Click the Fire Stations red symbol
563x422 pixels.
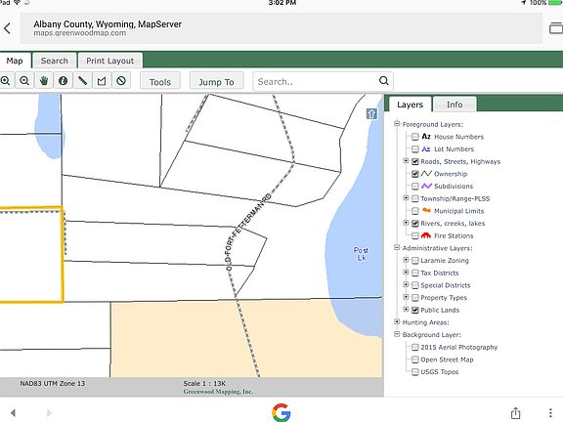tap(426, 235)
